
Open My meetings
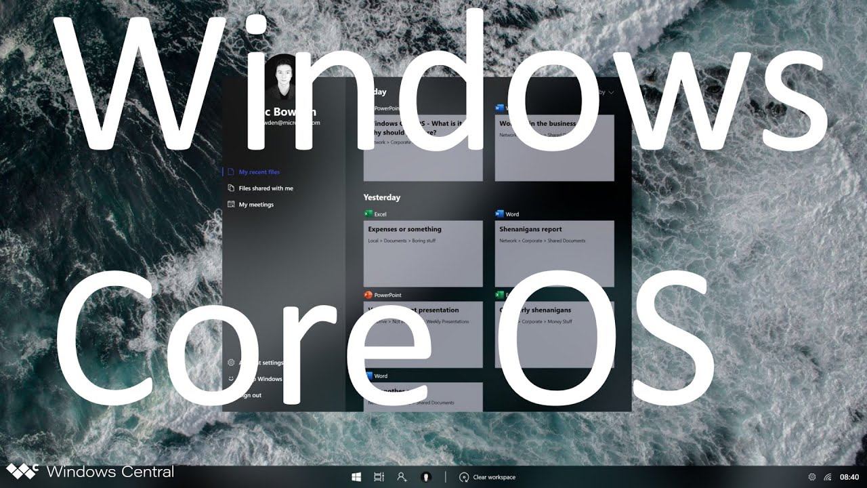tap(256, 205)
